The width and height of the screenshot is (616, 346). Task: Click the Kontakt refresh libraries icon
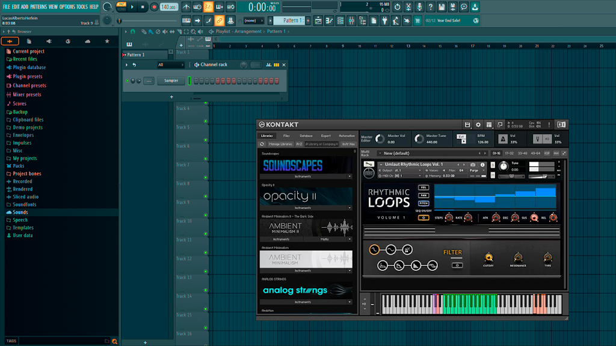(262, 144)
